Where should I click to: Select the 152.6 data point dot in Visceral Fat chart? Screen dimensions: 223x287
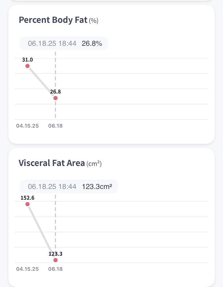tap(27, 204)
